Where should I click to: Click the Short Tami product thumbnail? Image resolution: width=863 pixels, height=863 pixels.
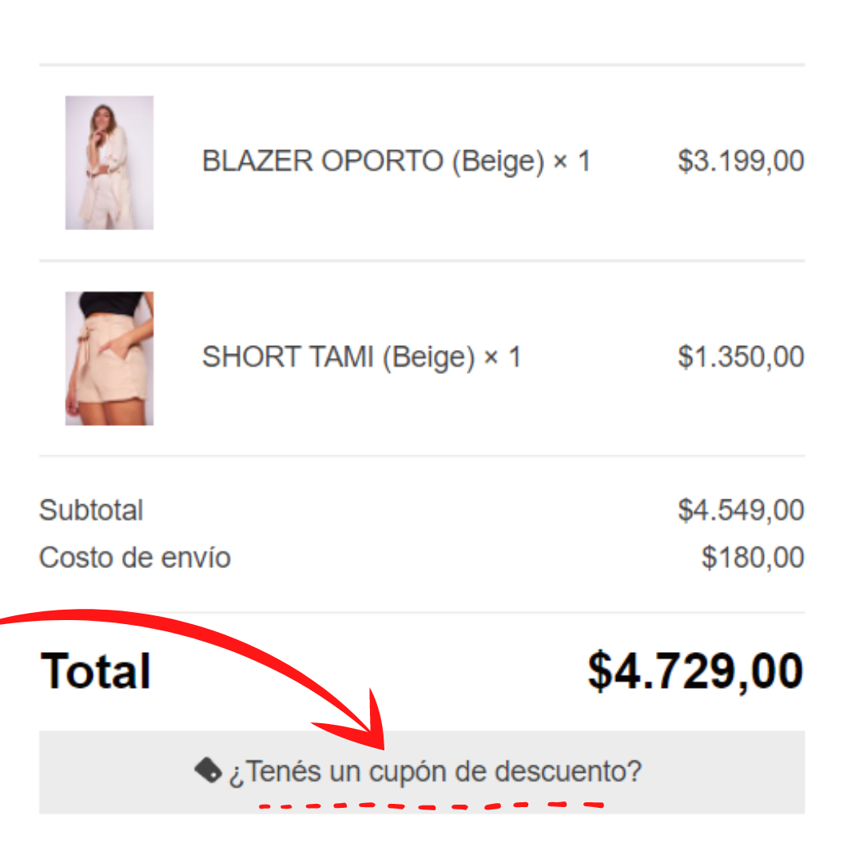pyautogui.click(x=109, y=358)
